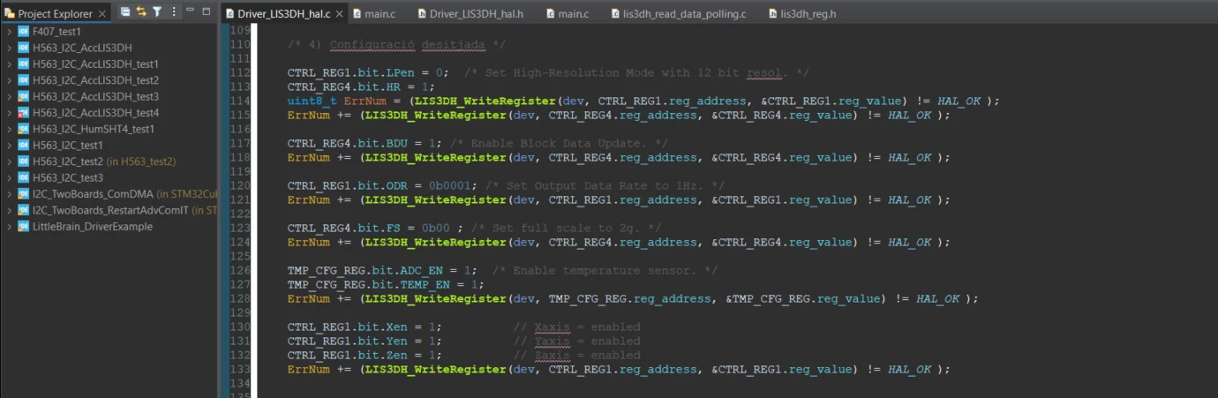This screenshot has width=1218, height=398.
Task: Click line number 128 in editor gutter
Action: click(x=239, y=298)
